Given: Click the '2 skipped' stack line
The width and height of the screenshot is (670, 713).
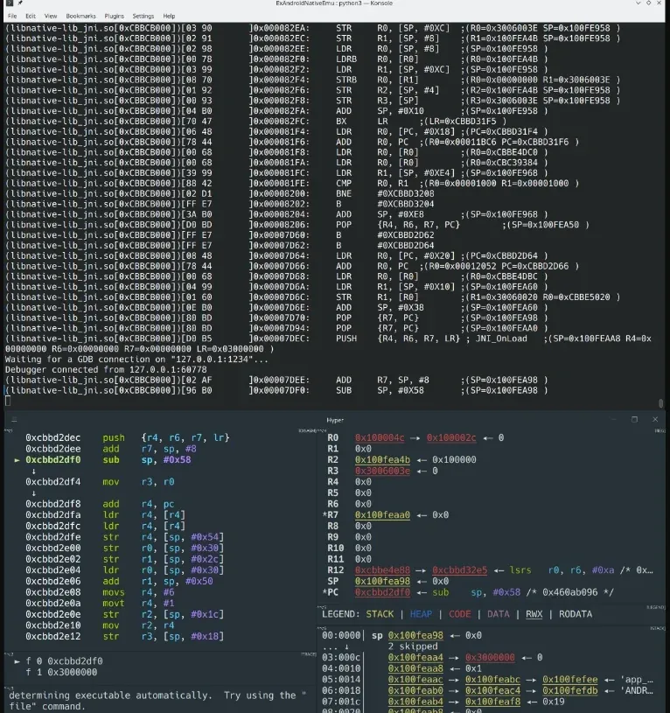Looking at the screenshot, I should click(x=413, y=647).
